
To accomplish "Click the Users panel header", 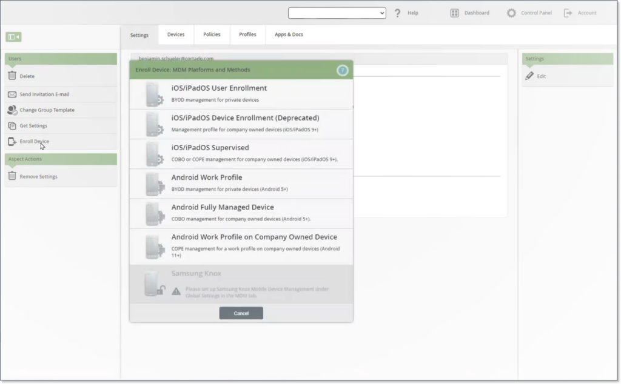I will coord(61,59).
